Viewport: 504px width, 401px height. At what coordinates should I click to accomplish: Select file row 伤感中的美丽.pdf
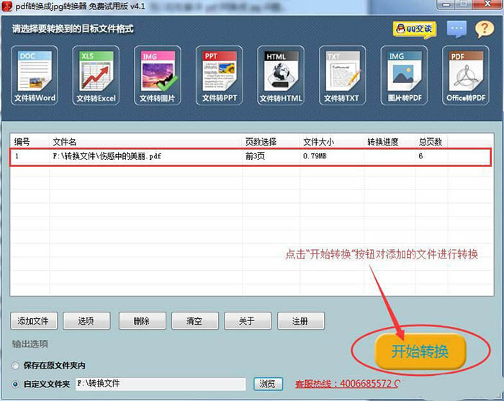click(x=251, y=156)
